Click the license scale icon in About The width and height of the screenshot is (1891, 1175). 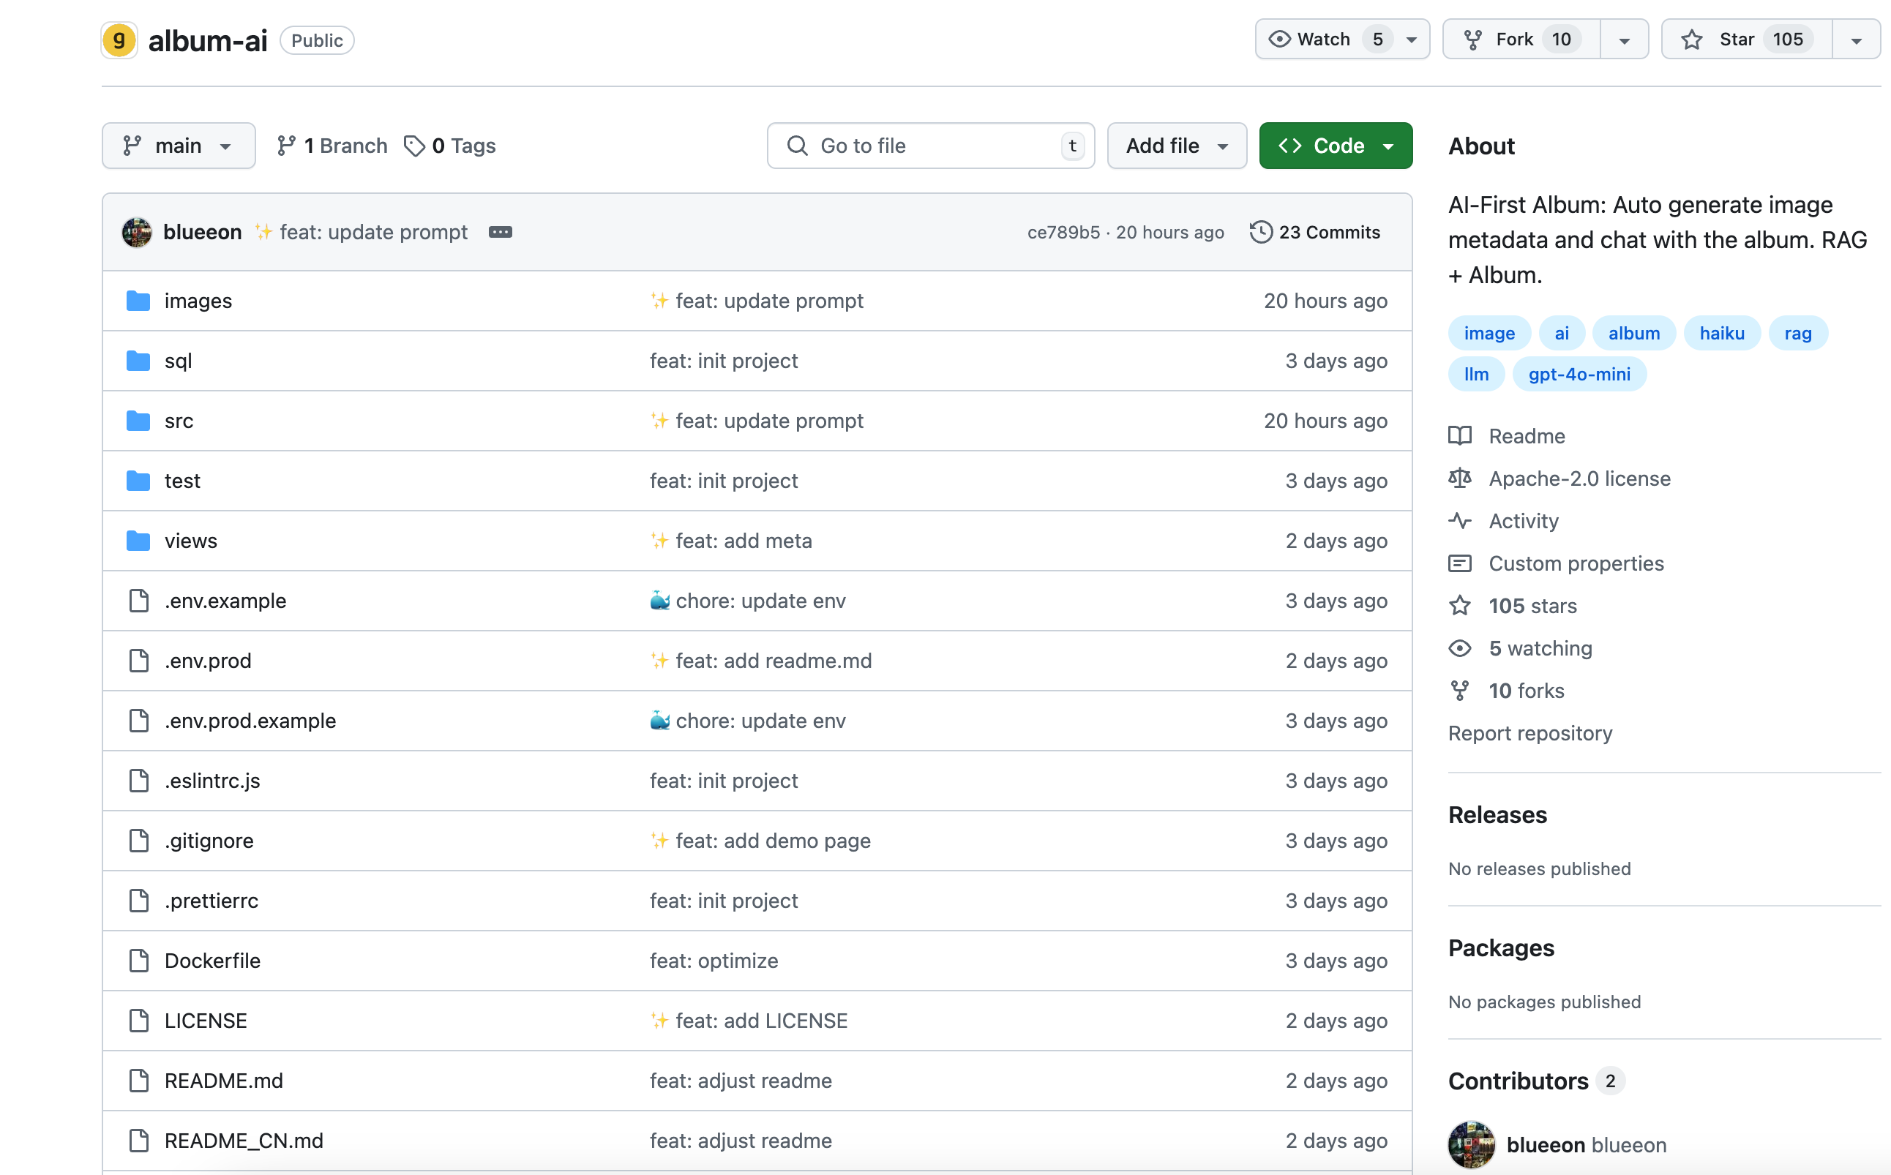1460,478
